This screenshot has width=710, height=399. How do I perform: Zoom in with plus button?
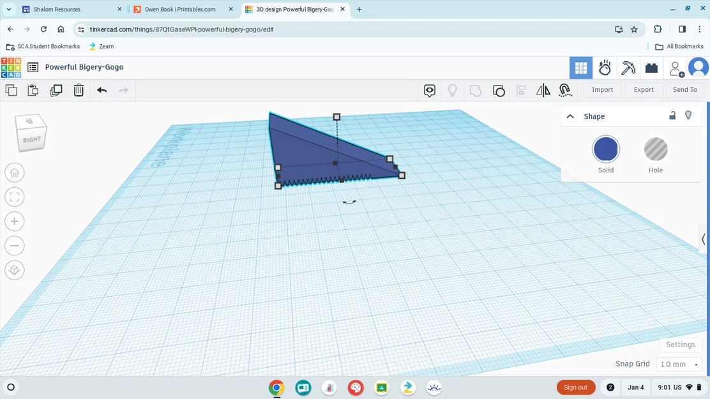[15, 222]
